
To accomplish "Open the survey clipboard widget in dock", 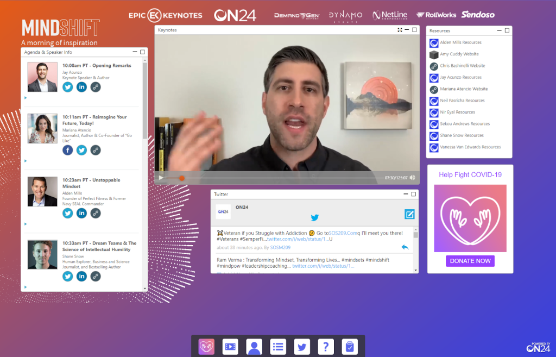I will coord(349,347).
